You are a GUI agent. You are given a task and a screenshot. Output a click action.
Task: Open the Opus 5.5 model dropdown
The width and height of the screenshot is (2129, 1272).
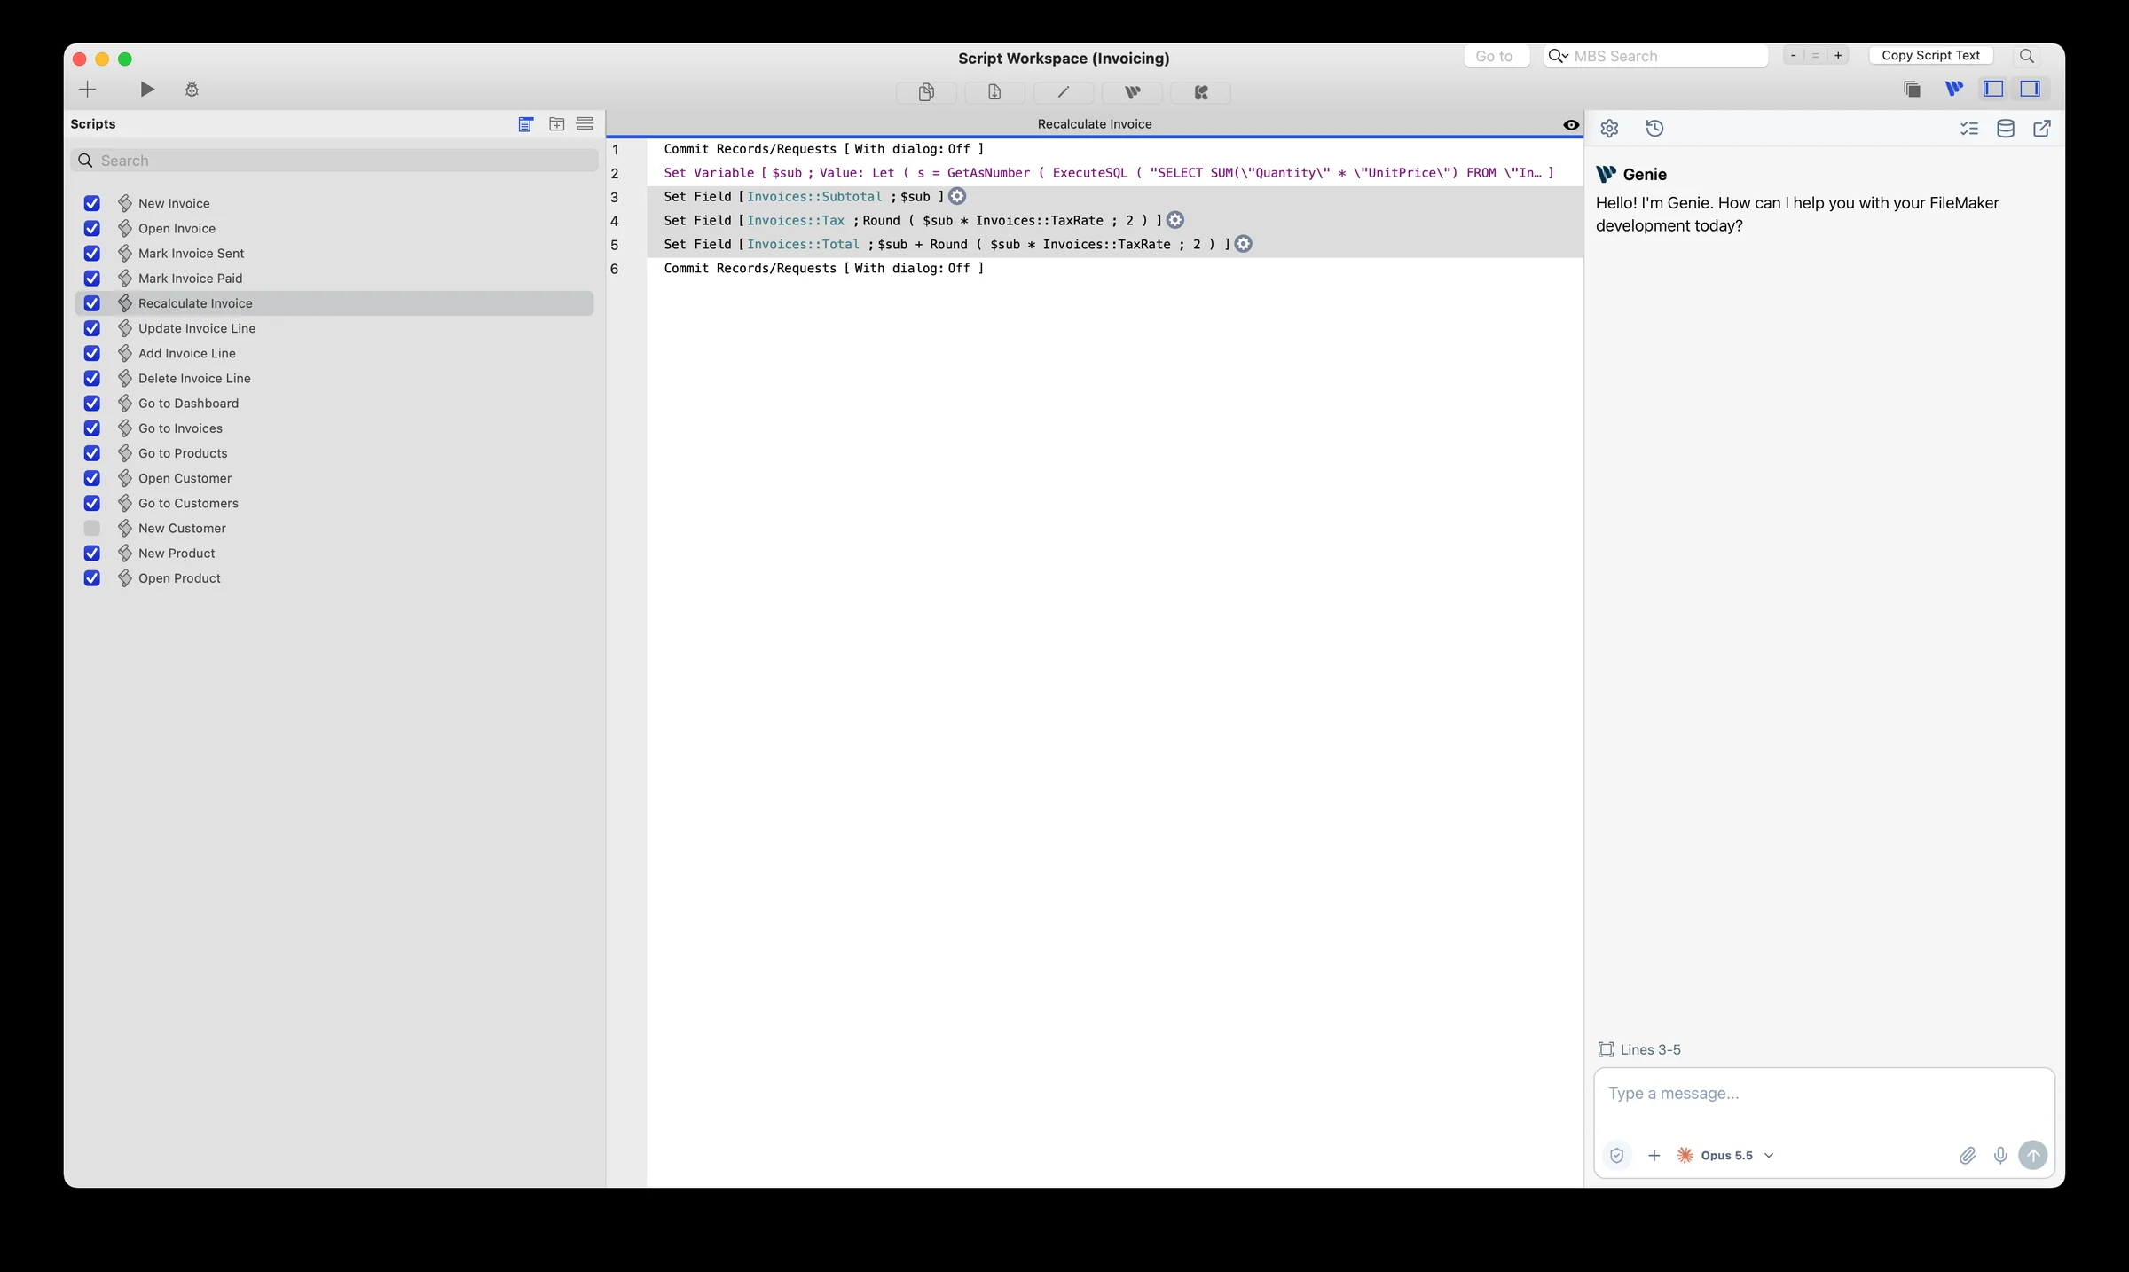pyautogui.click(x=1725, y=1155)
